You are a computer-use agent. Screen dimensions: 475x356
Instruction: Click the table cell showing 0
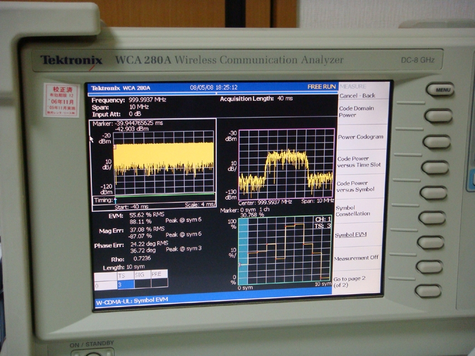click(105, 285)
